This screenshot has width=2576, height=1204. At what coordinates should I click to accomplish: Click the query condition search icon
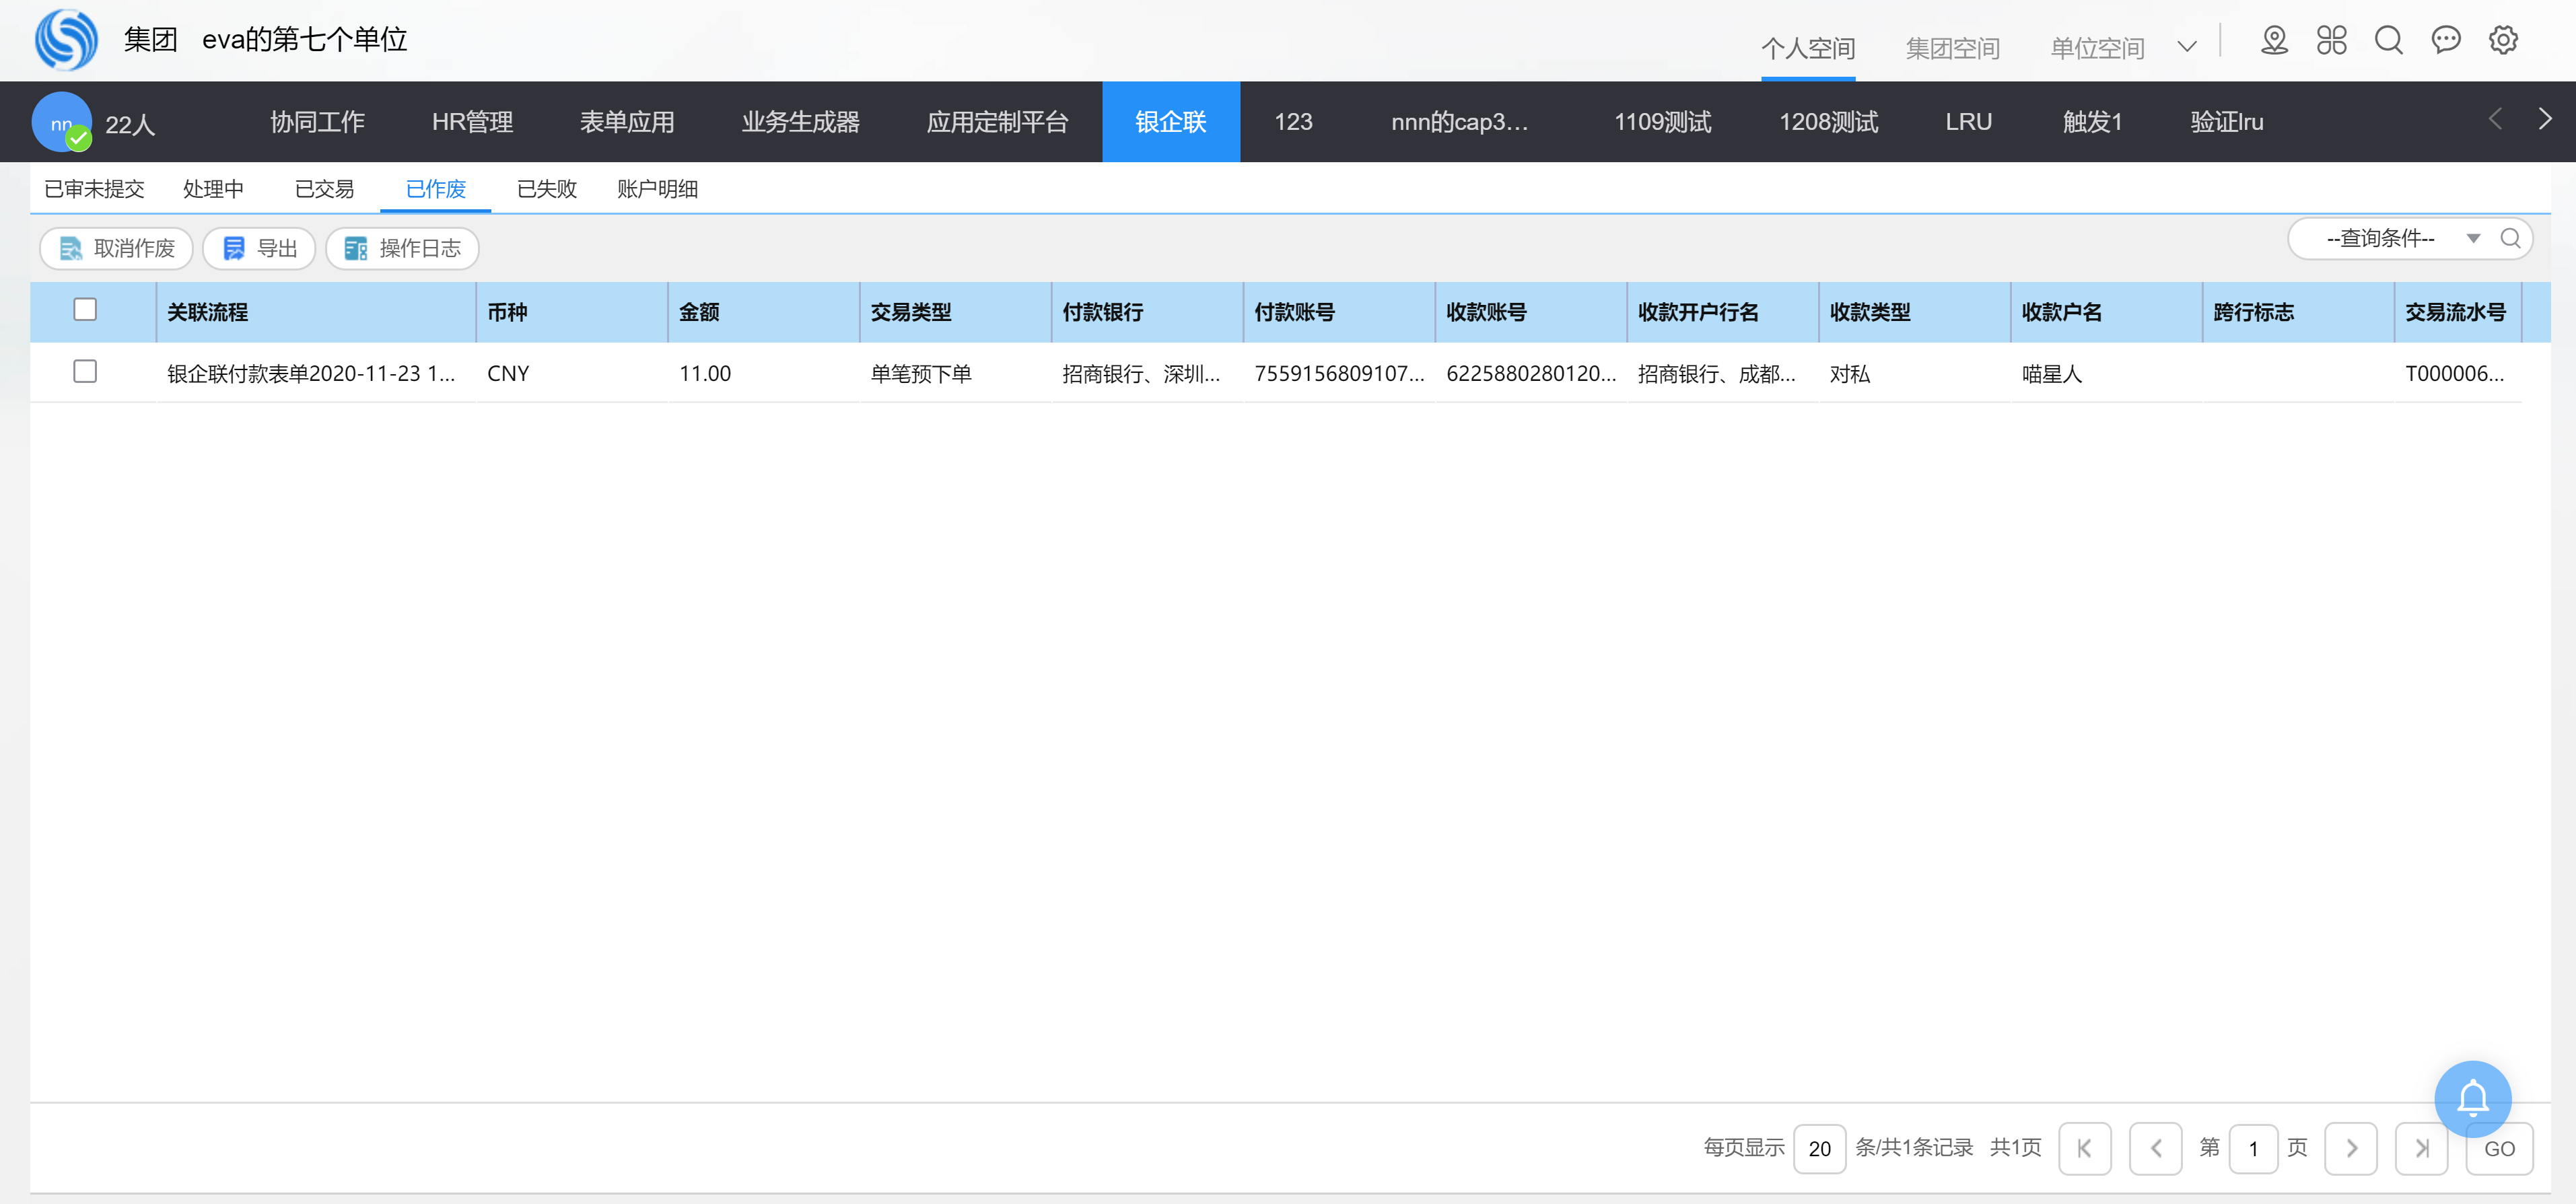coord(2509,238)
